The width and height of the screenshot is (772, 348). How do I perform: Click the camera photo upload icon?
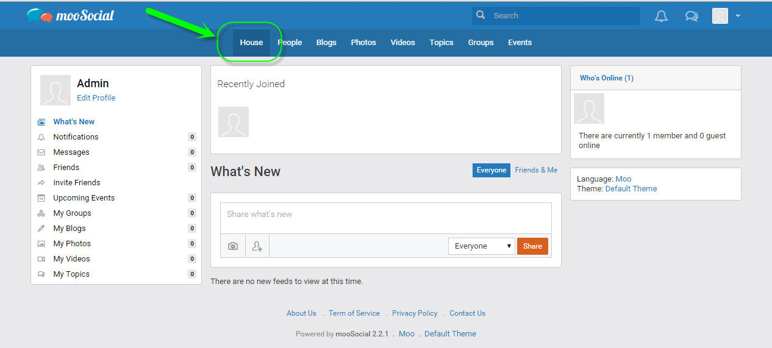[x=233, y=246]
